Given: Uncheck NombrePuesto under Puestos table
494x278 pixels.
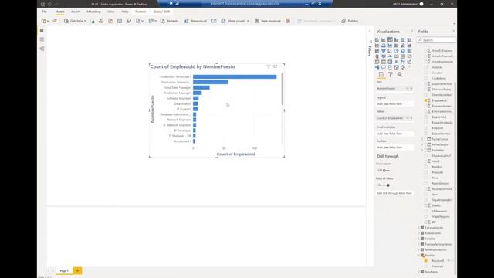Looking at the screenshot, I should 426,261.
